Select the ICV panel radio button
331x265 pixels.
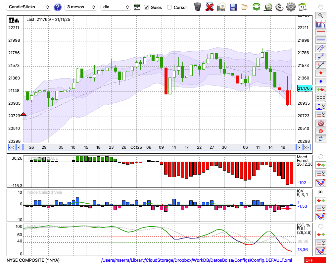[x=321, y=192]
